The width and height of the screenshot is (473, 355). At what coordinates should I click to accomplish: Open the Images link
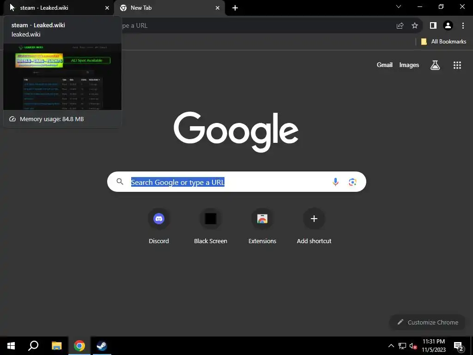coord(409,65)
